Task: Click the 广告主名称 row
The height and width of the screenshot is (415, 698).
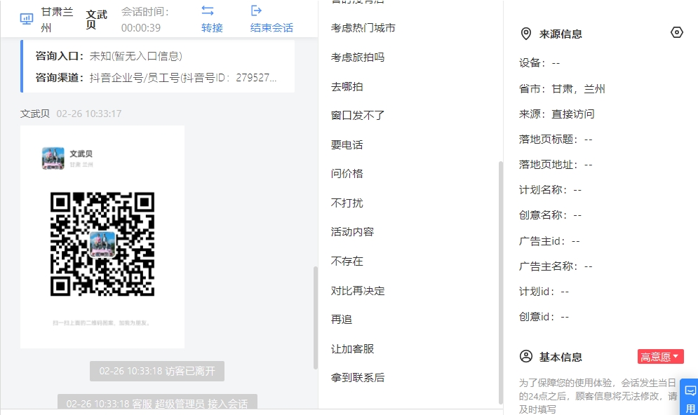Action: (556, 266)
